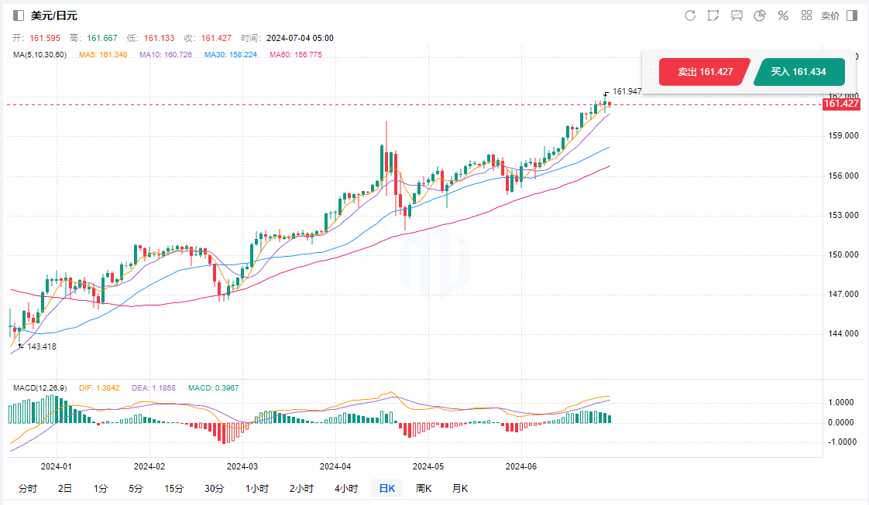
Task: Click the 美元/日元 pair title
Action: point(54,15)
